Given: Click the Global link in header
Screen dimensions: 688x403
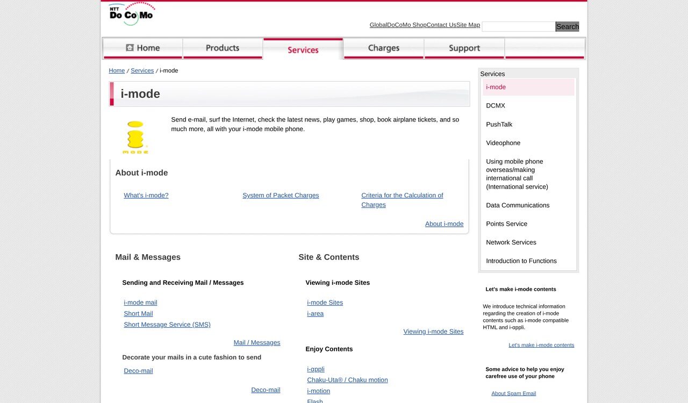Looking at the screenshot, I should click(x=378, y=25).
